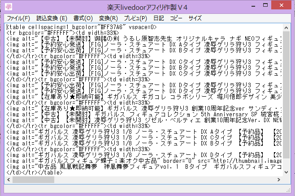Click the vertical scrollbar up arrow
295x196 pixels.
(x=286, y=28)
